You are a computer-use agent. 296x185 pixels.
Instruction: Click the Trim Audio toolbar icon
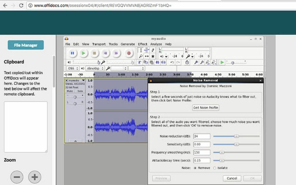[158, 62]
